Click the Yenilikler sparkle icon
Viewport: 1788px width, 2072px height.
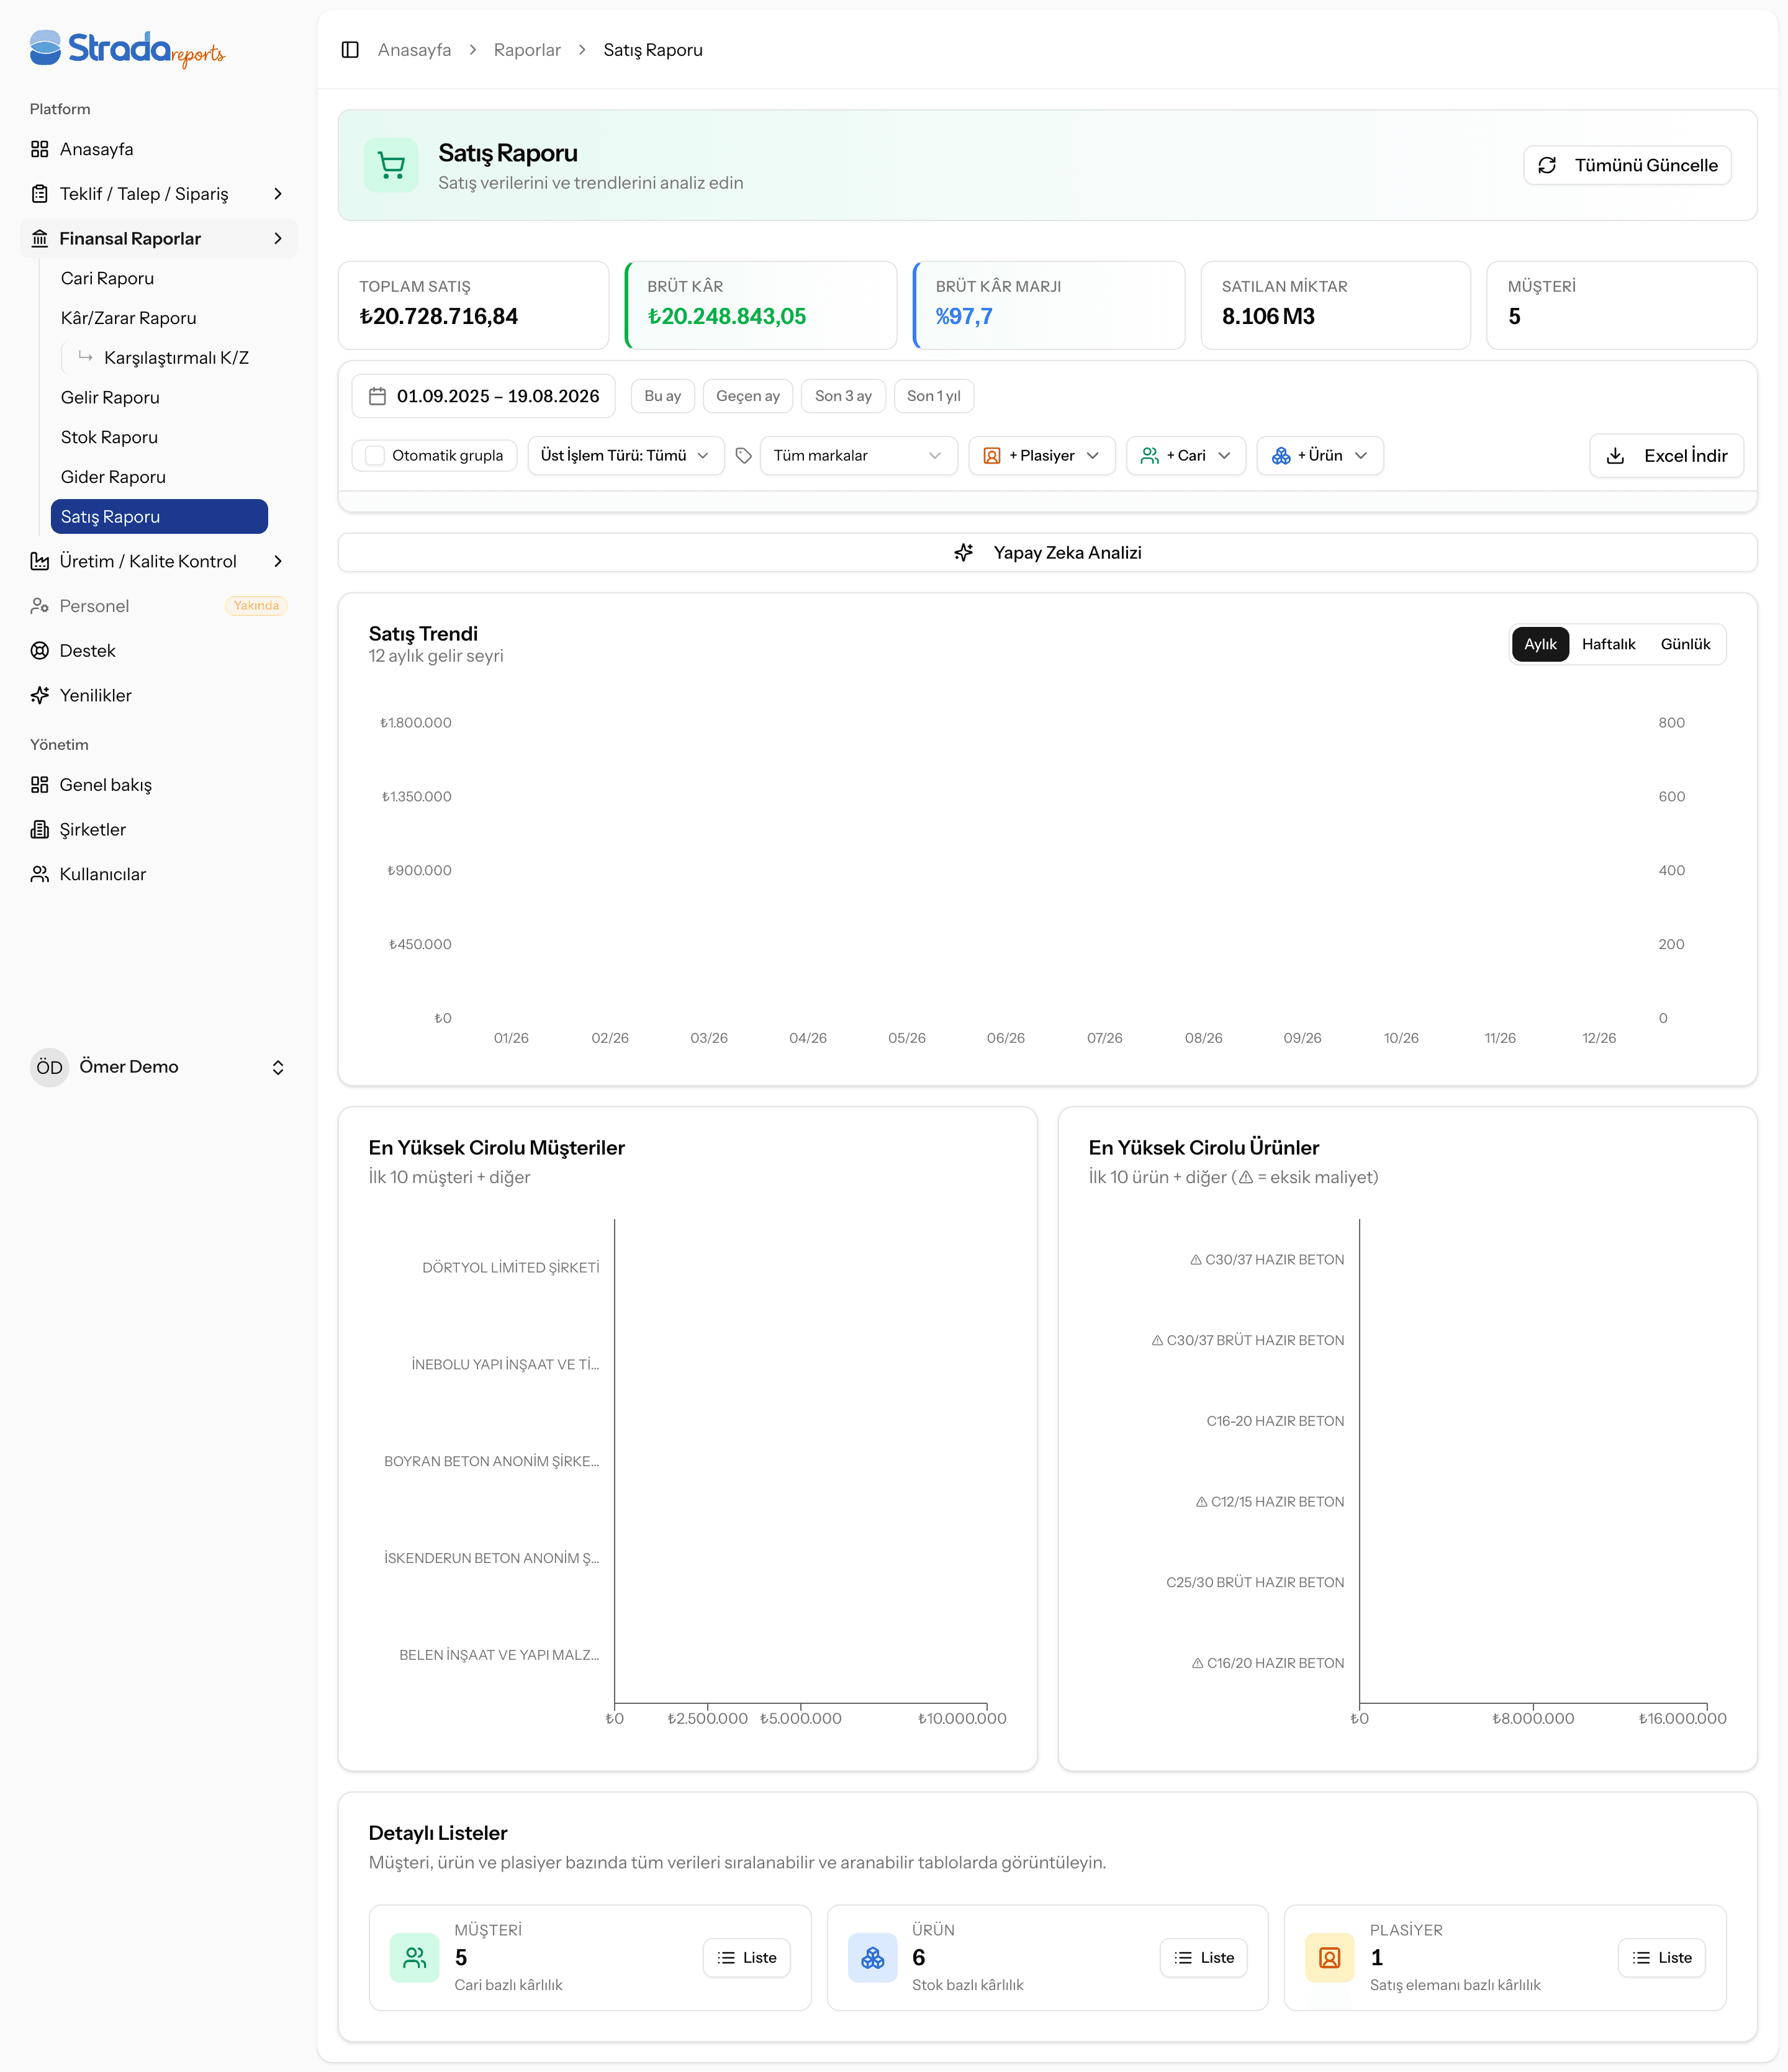point(40,695)
